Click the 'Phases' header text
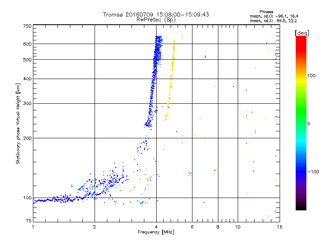 pos(266,12)
